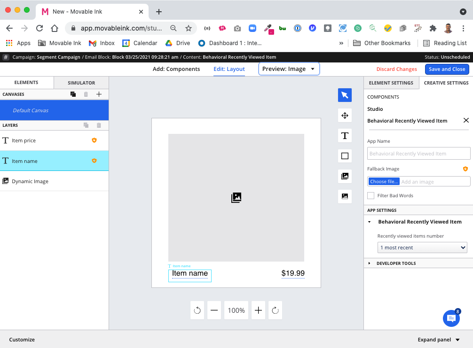Enable Filter Bad Words checkbox
Viewport: 473px width, 348px height.
371,195
